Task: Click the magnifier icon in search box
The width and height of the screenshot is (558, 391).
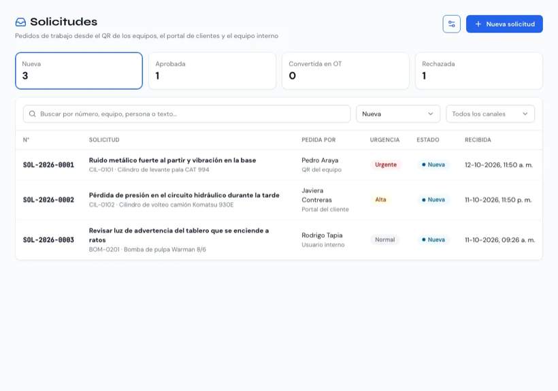Action: pos(33,114)
